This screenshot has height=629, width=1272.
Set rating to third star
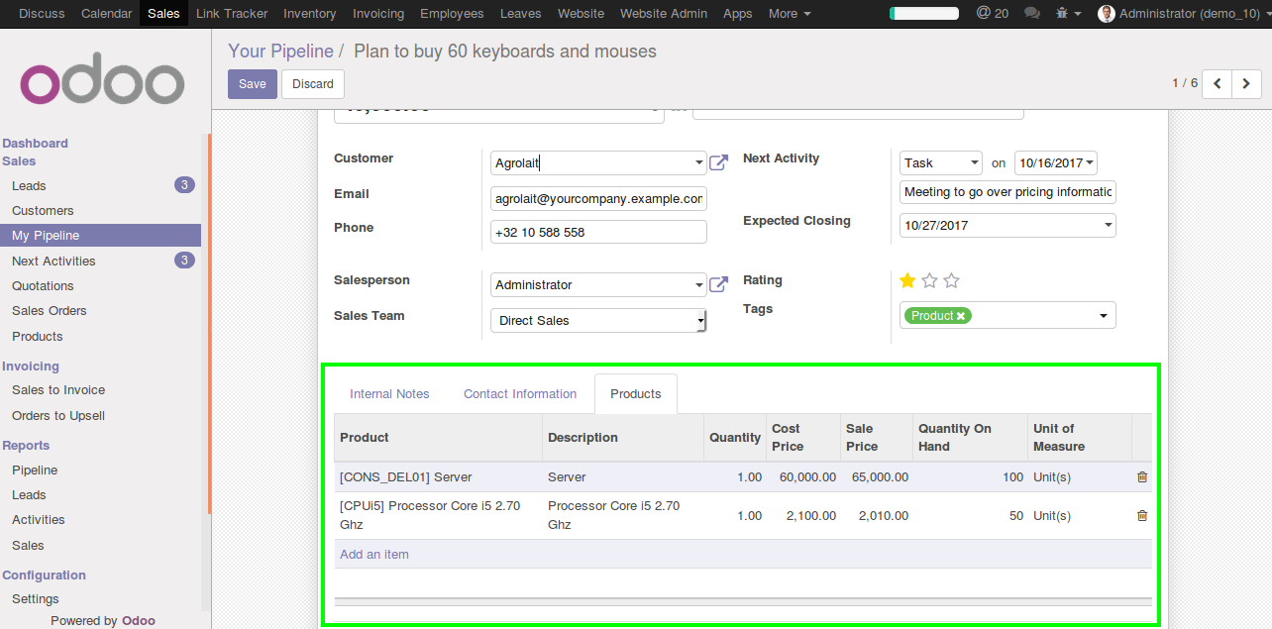click(951, 281)
